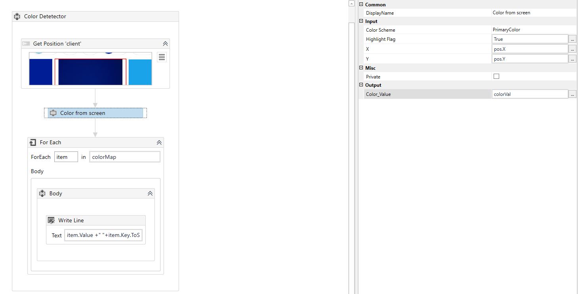Click the Color Scheme value PrimaryColor

506,30
